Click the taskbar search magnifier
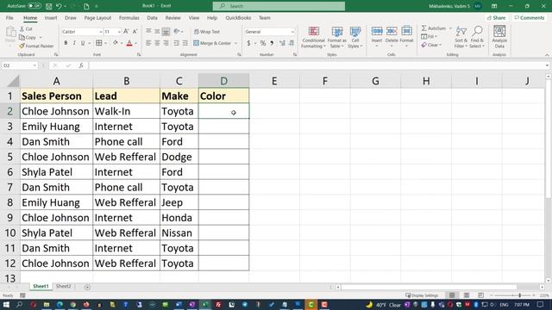This screenshot has width=552, height=310. point(19,304)
